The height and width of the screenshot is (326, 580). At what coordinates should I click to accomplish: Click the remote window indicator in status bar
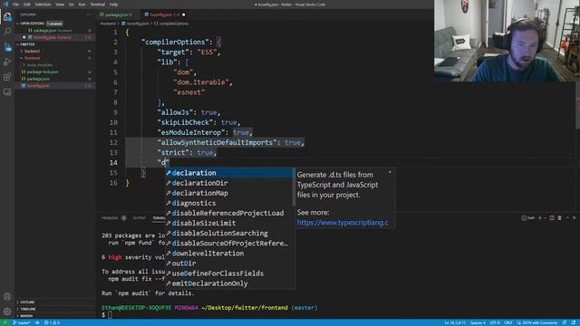tap(5, 322)
